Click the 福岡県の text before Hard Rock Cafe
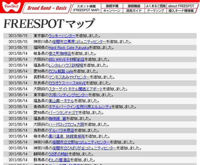The image size is (200, 165). tap(41, 48)
